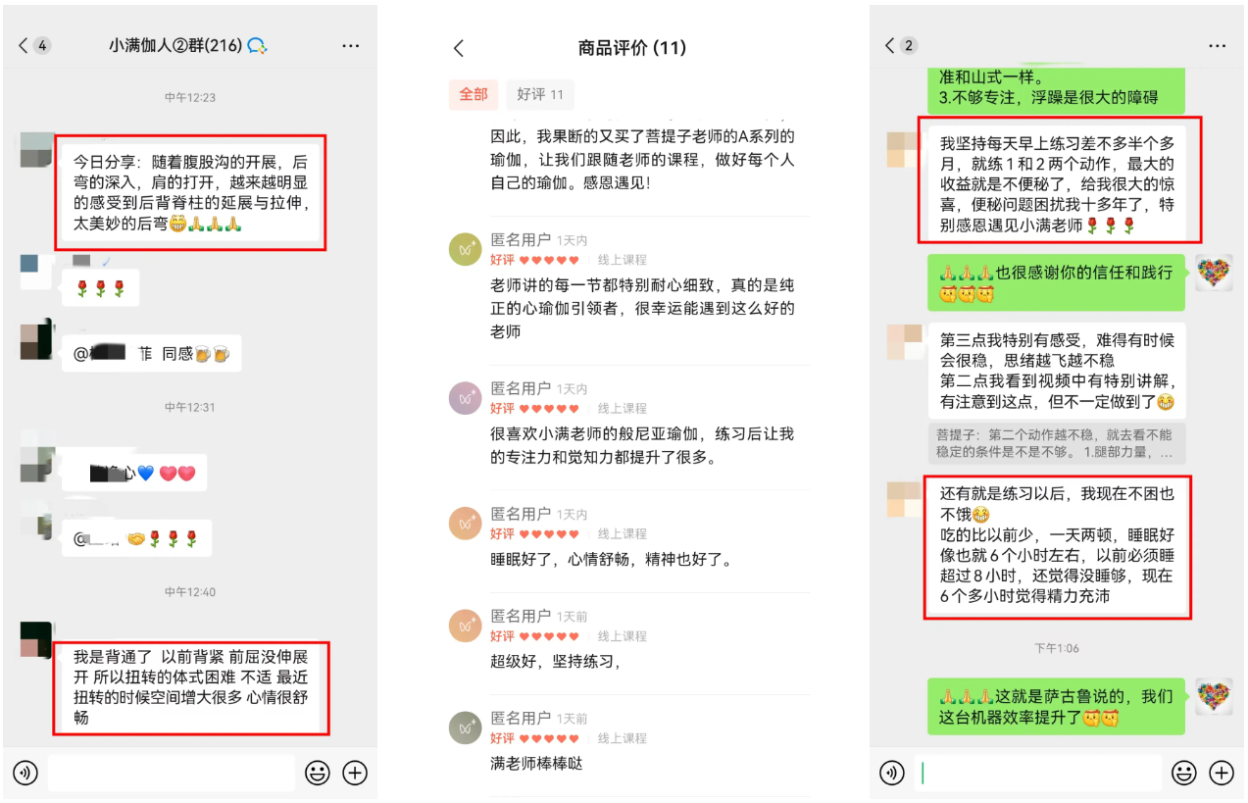Tap the earpiece icon beside group title
1248x803 pixels.
[x=258, y=46]
